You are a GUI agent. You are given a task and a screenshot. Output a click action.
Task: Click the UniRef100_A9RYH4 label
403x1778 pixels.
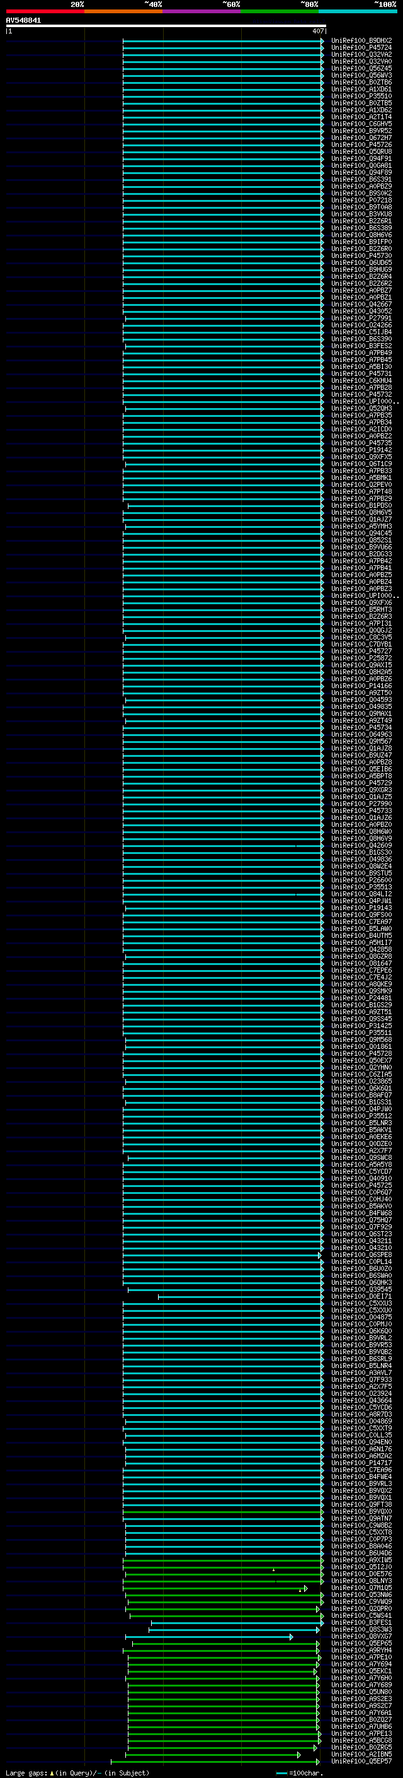(361, 1651)
